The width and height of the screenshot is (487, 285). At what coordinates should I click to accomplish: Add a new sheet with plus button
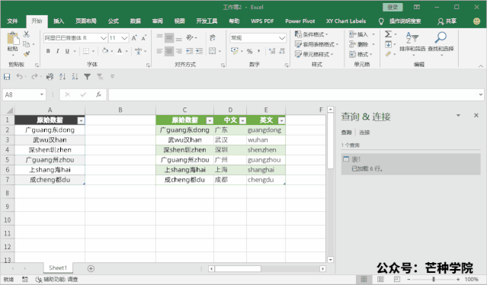[91, 268]
